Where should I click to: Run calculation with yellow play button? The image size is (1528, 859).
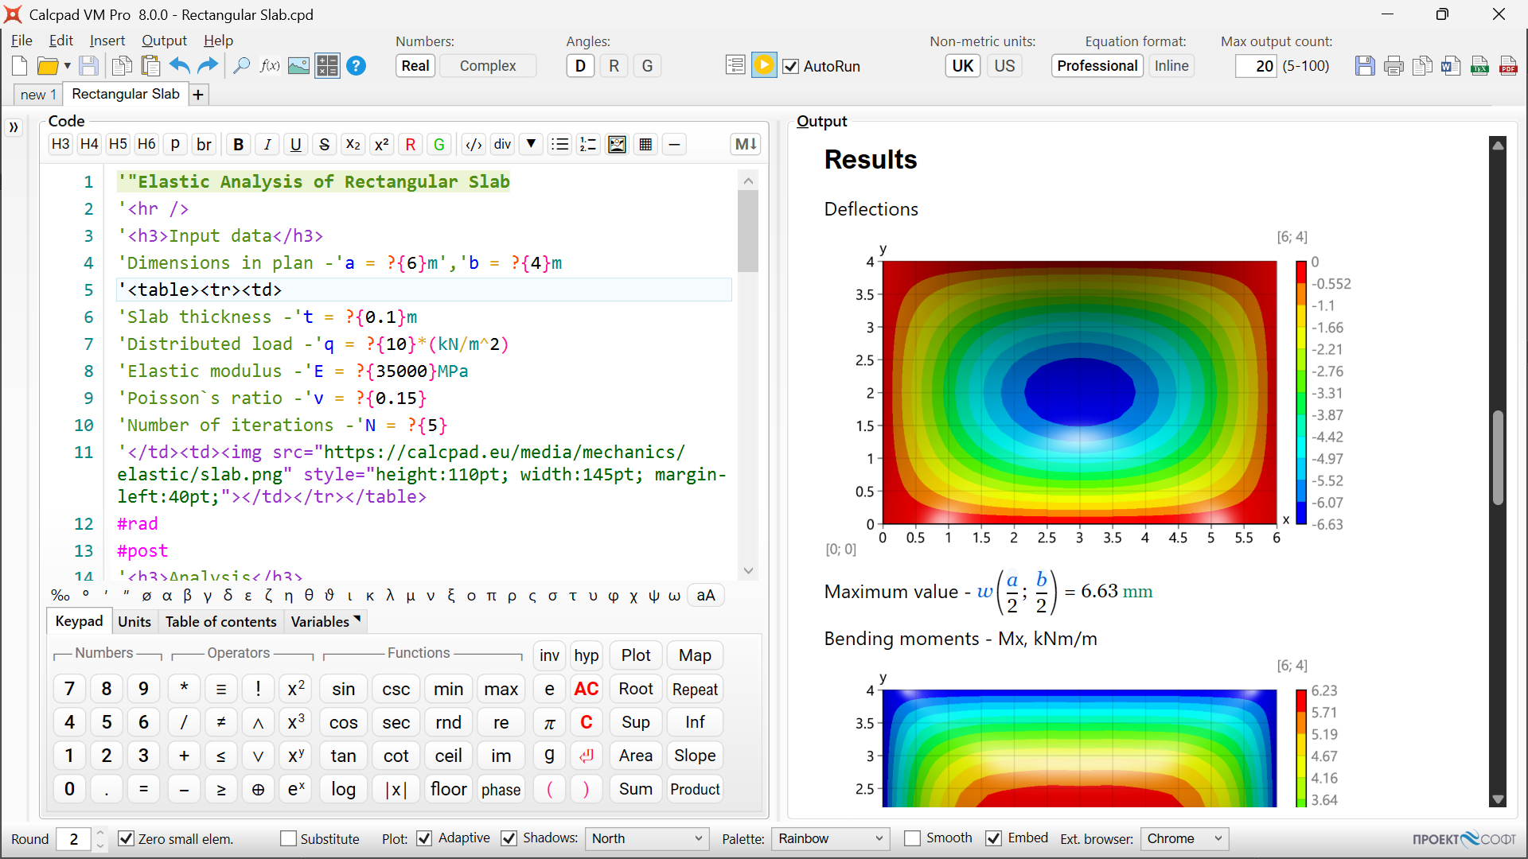[764, 65]
